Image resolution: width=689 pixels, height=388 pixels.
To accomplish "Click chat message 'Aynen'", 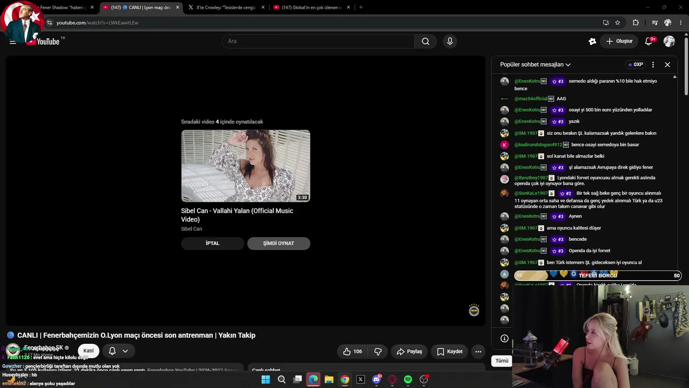I will (575, 216).
